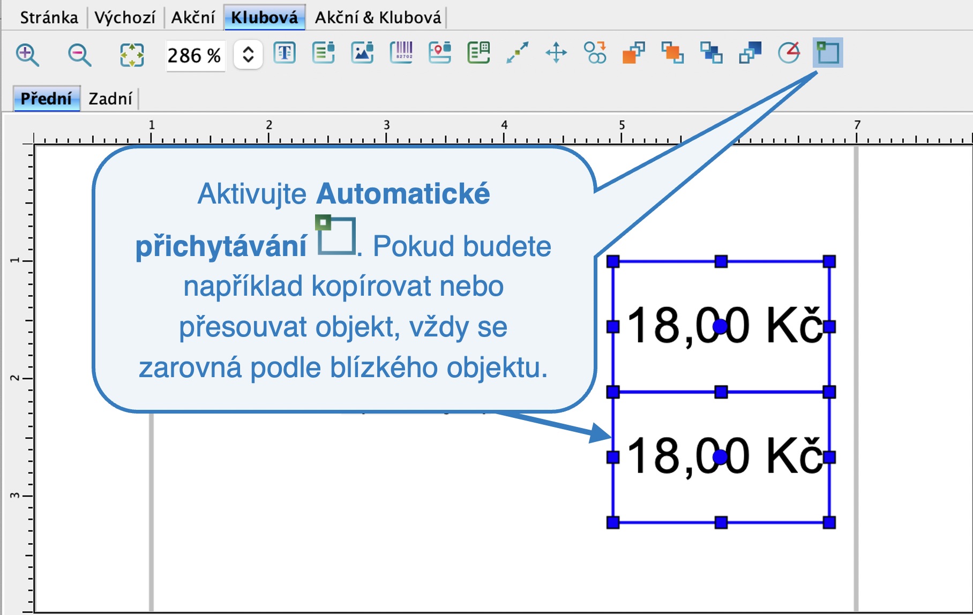Switch to the Zadní side tab
Viewport: 973px width, 615px height.
(110, 99)
